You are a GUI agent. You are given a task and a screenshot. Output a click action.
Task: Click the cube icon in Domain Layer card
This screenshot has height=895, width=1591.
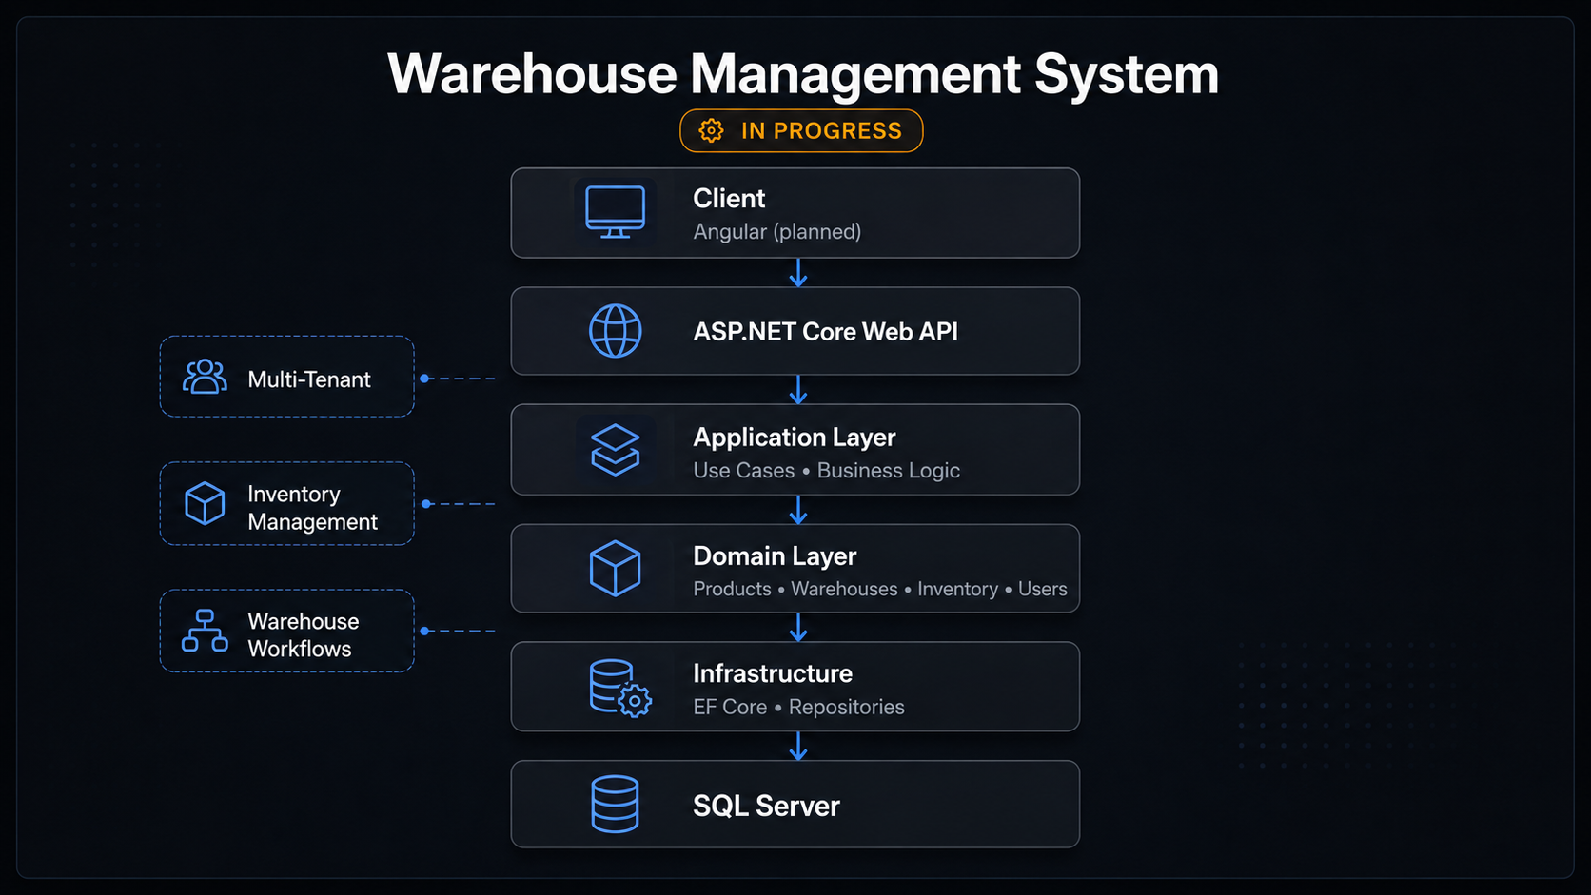click(615, 568)
